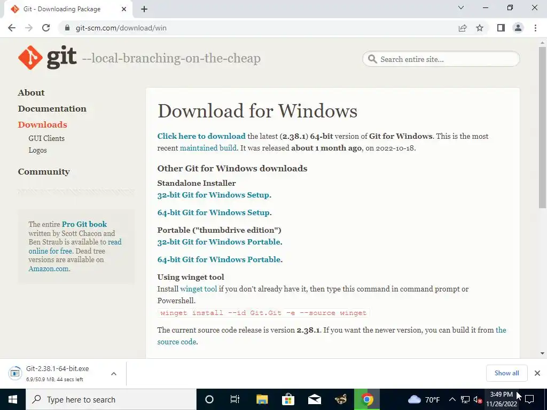Open the Documentation section

(52, 108)
